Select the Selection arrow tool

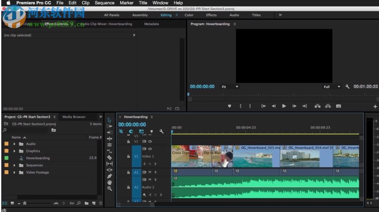[x=109, y=120]
